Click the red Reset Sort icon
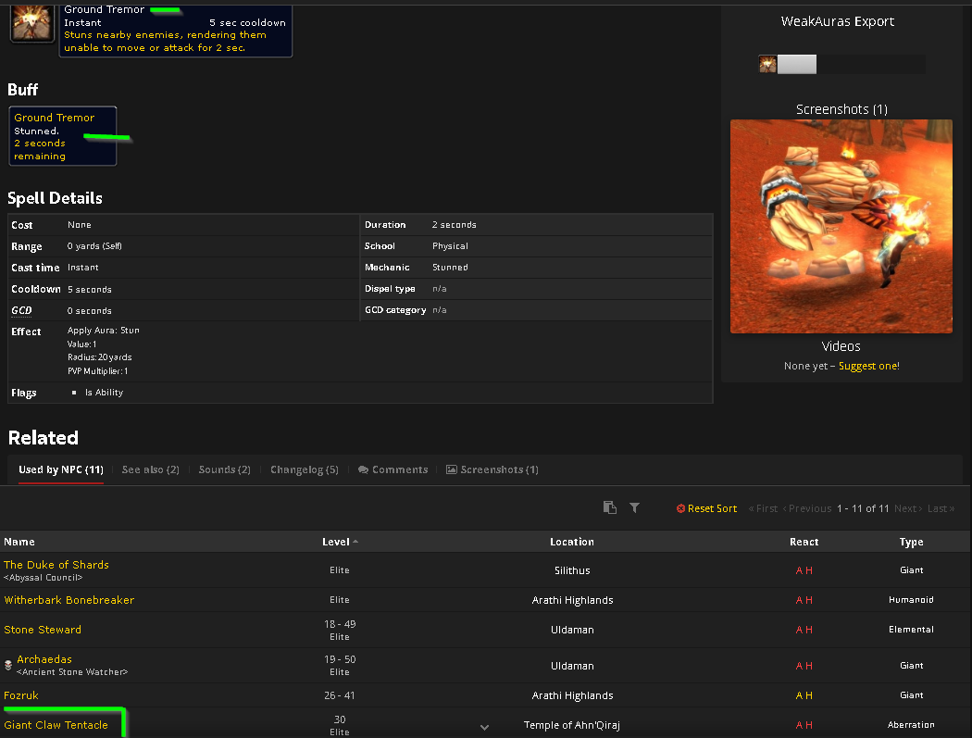 point(680,507)
